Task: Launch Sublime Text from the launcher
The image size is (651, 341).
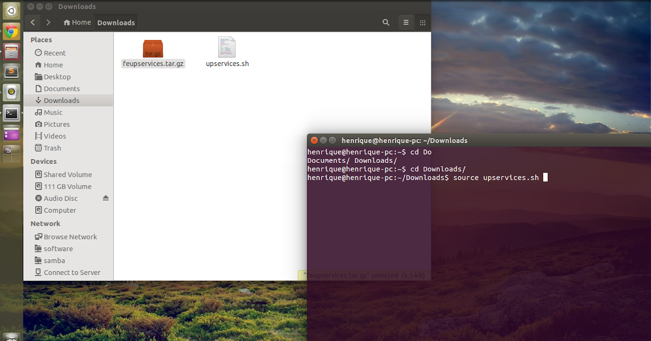Action: coord(11,72)
